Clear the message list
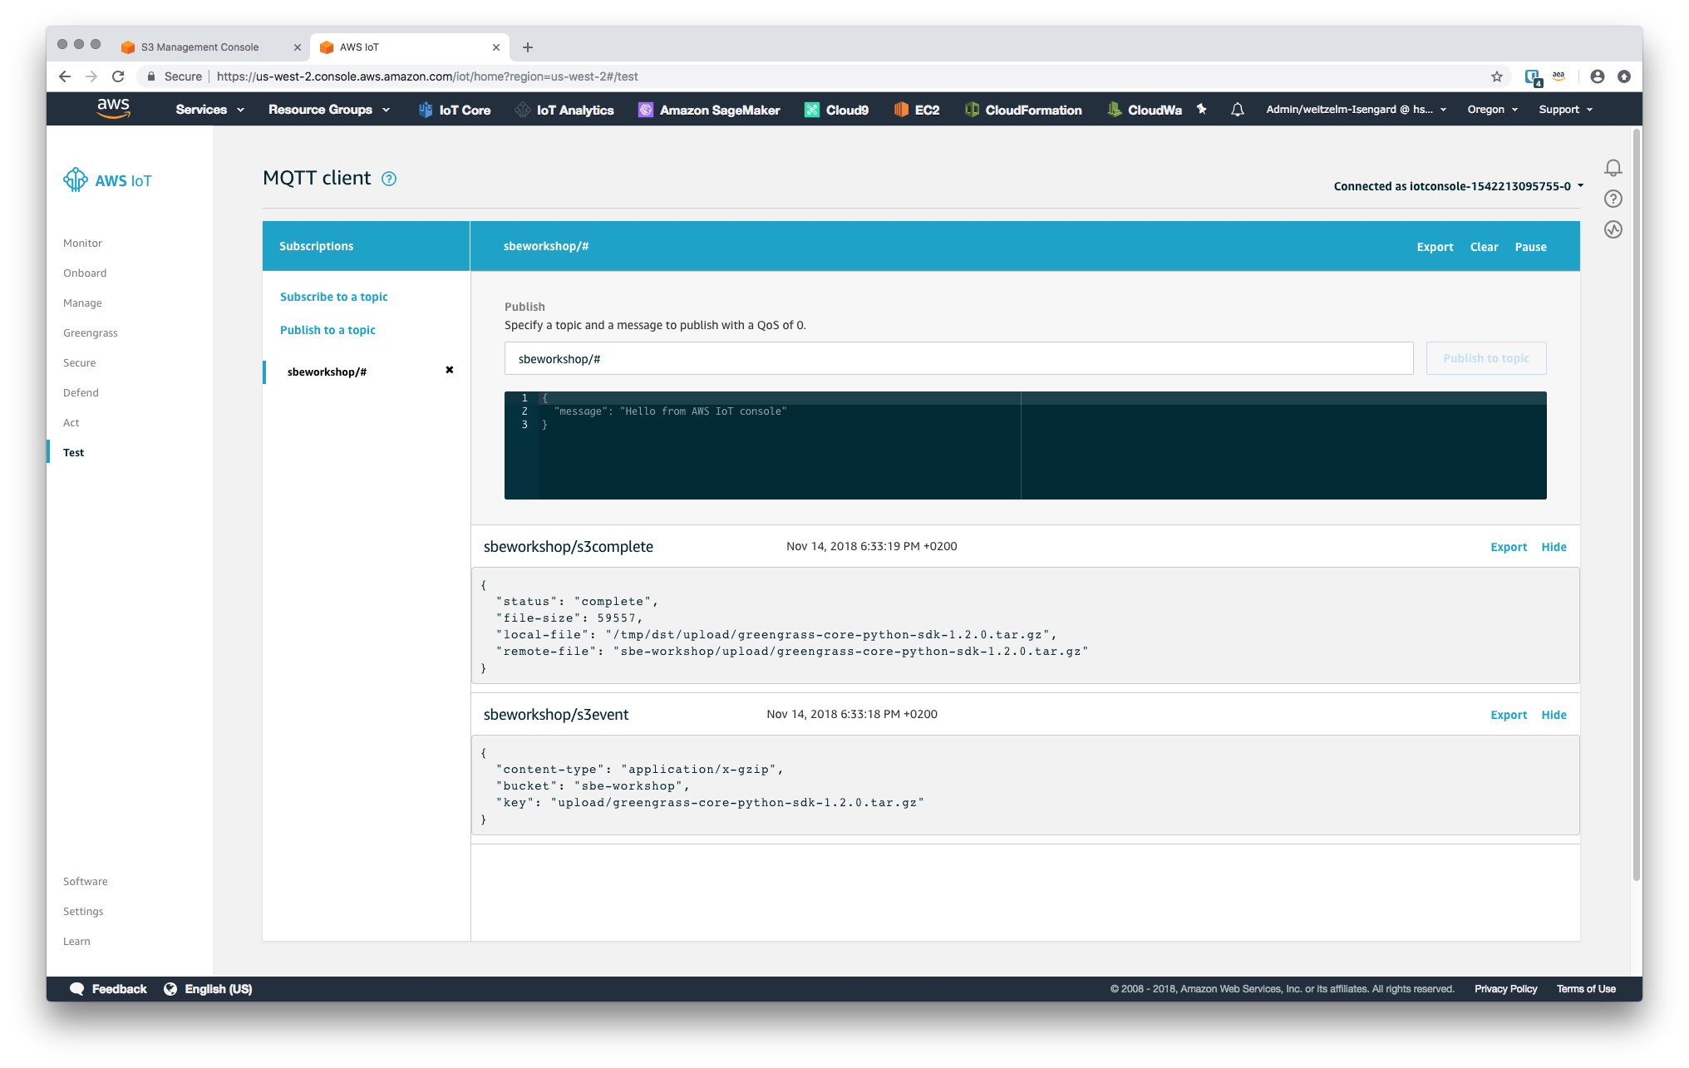The height and width of the screenshot is (1068, 1689). 1484,247
